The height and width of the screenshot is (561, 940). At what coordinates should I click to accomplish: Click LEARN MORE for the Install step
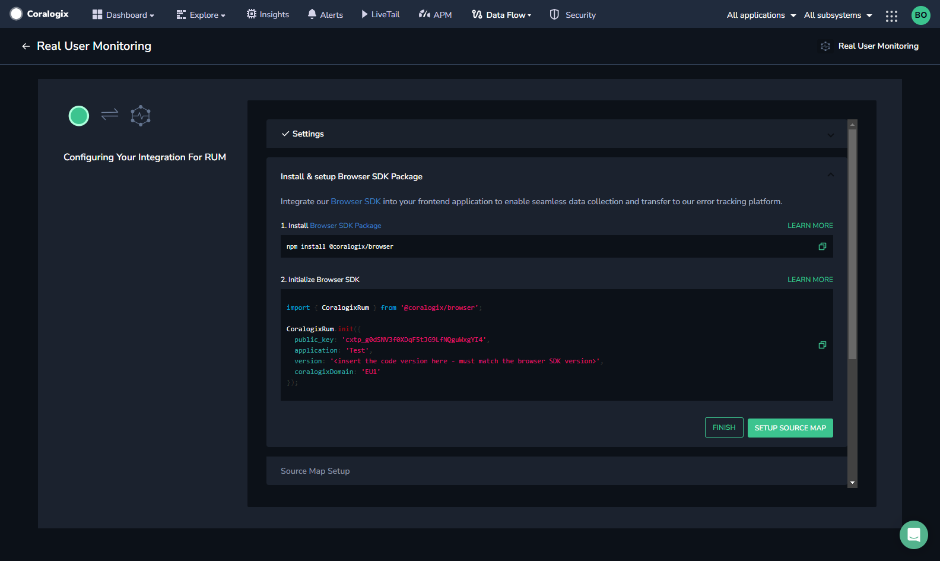[810, 226]
